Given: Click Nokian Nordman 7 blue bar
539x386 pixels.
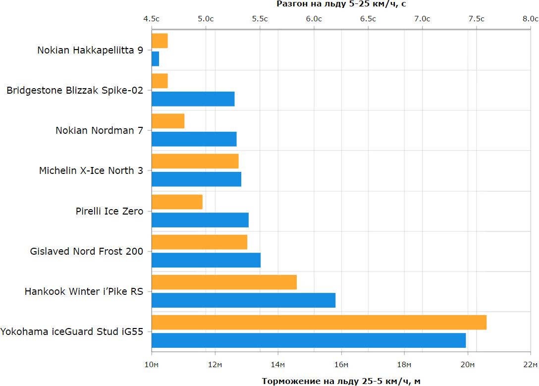Looking at the screenshot, I should pos(194,139).
